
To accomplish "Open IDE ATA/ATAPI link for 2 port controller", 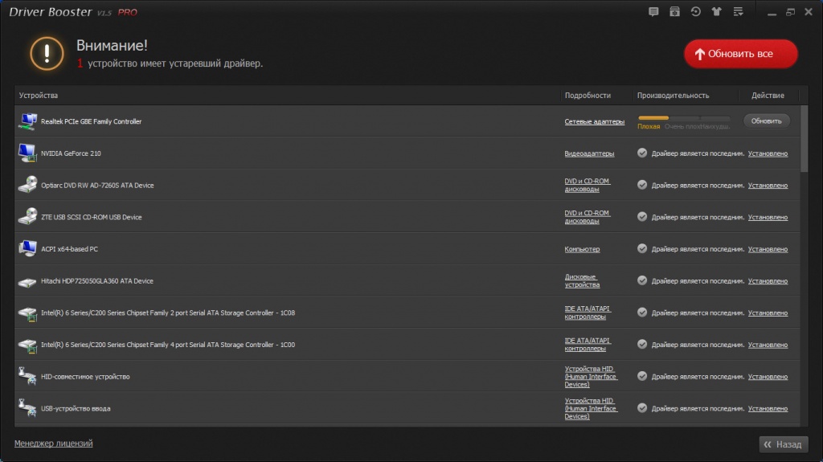I will 588,313.
